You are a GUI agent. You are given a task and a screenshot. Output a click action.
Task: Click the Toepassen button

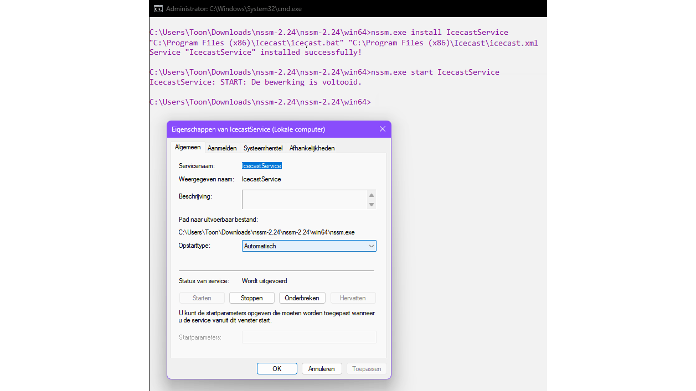(x=367, y=369)
